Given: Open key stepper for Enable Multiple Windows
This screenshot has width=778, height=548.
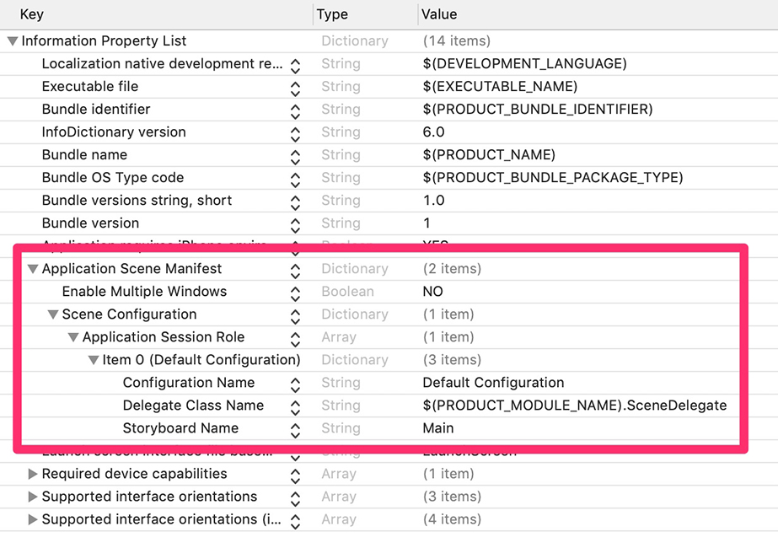Looking at the screenshot, I should tap(295, 294).
